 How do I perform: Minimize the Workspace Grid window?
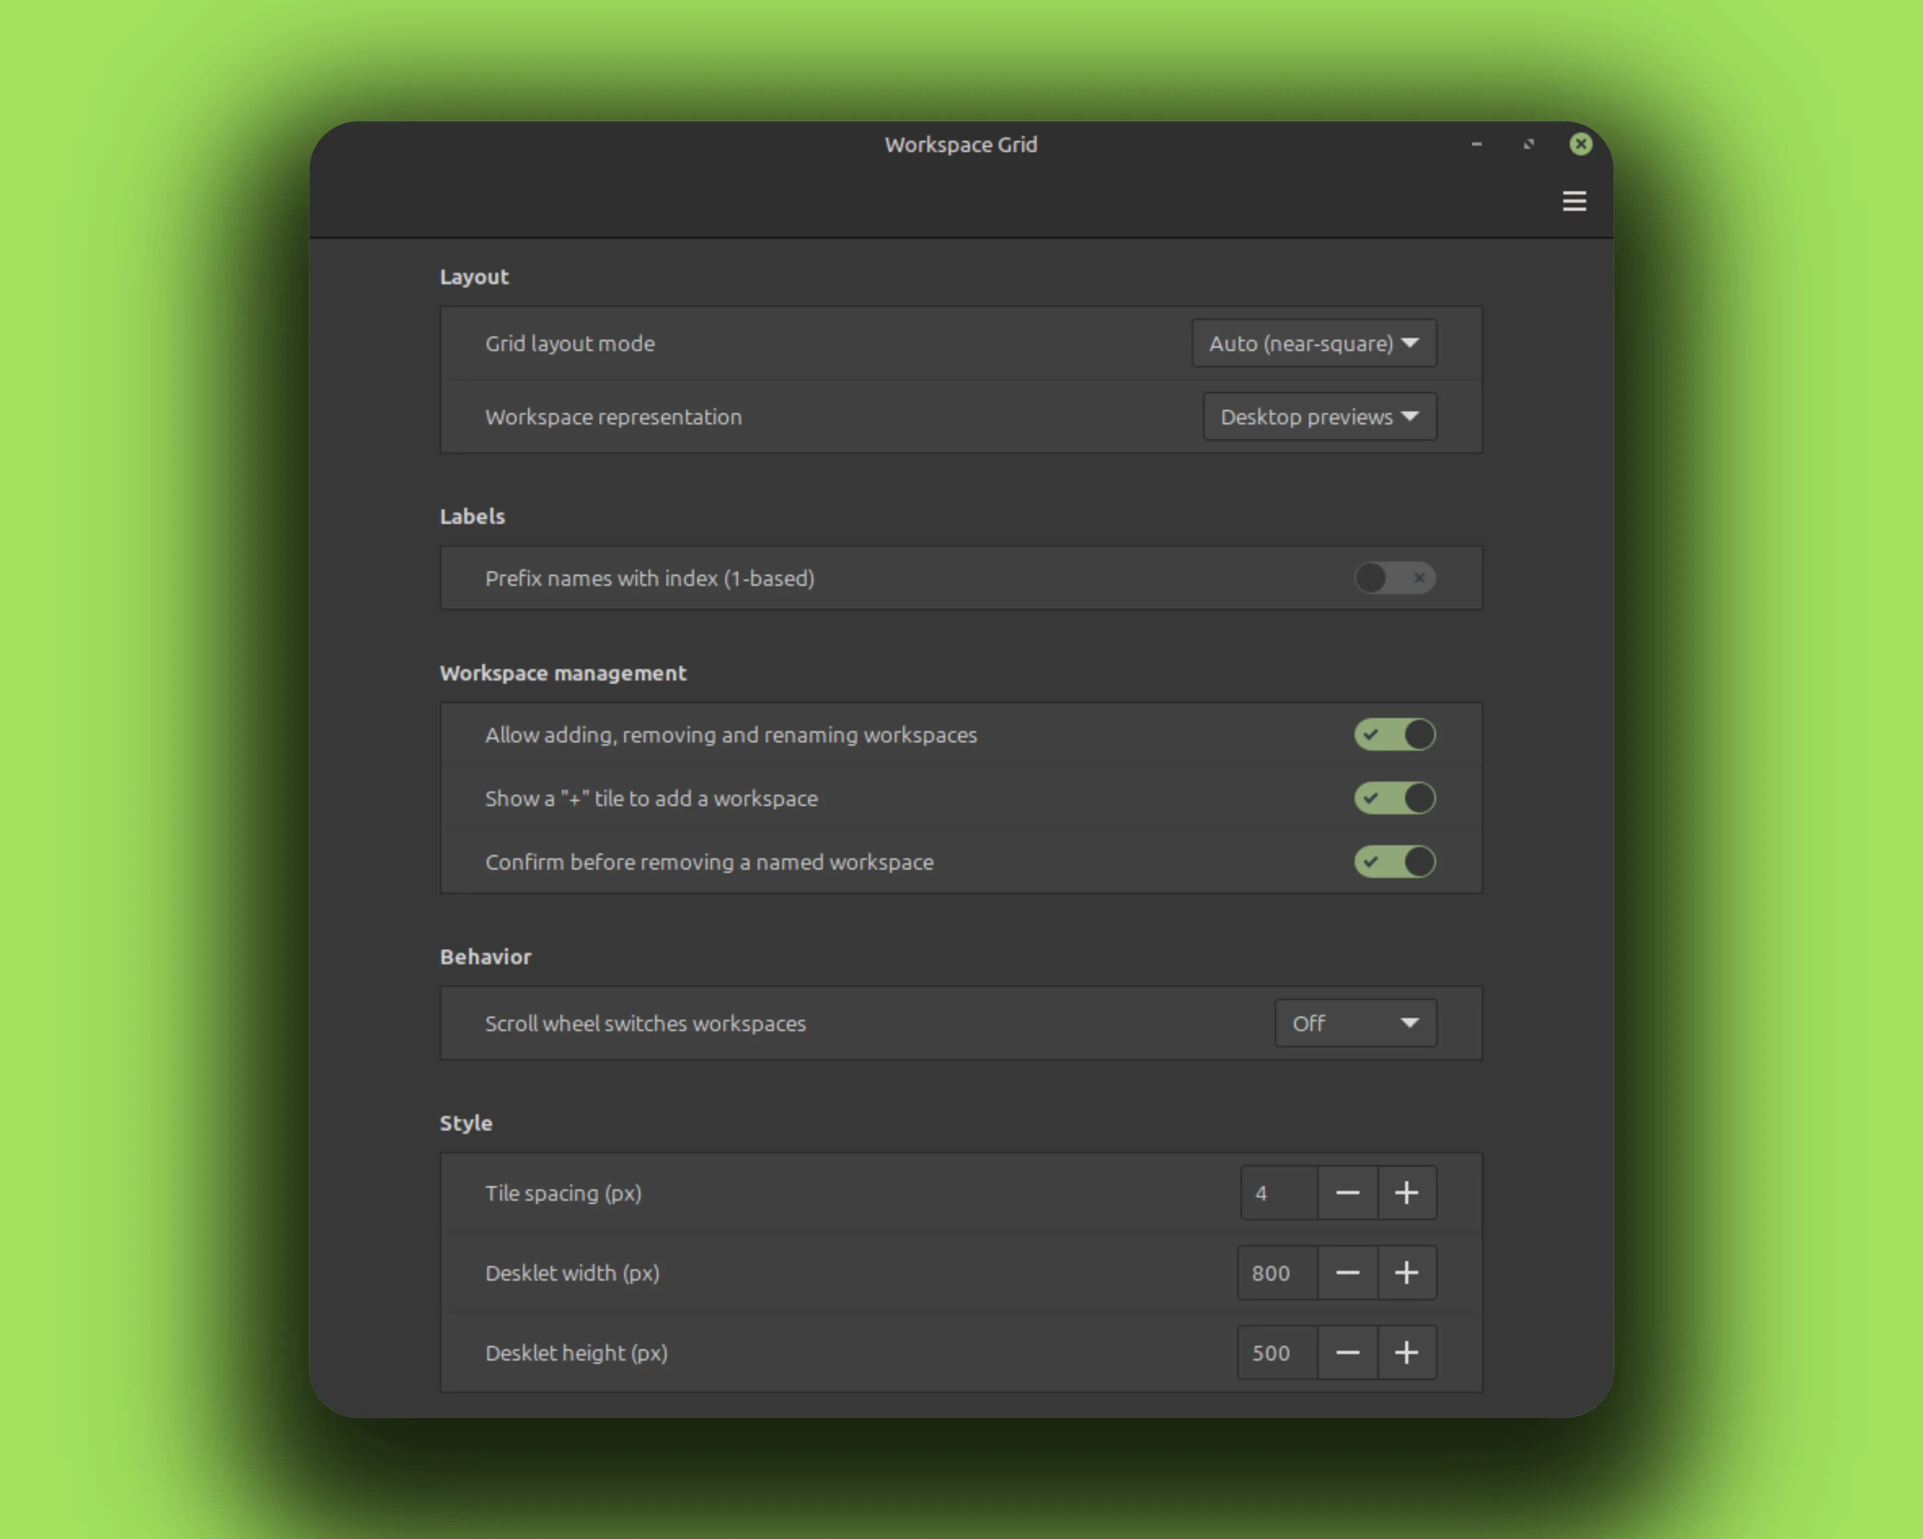click(x=1477, y=144)
